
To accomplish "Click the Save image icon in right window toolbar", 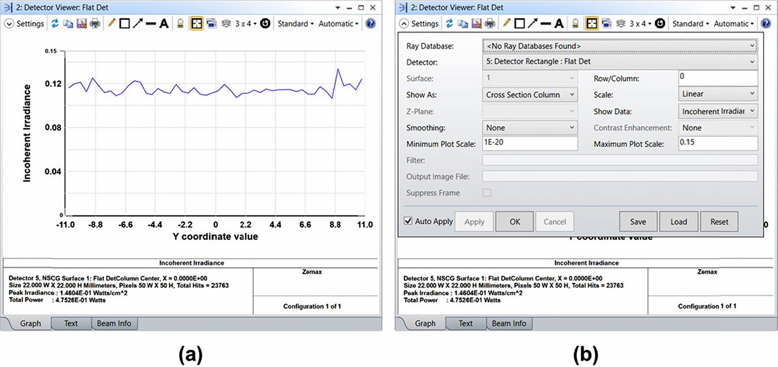I will [476, 24].
